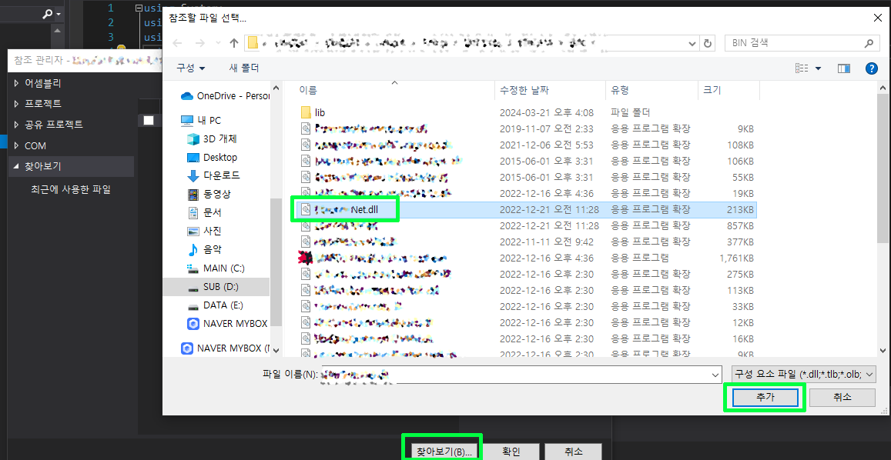Click 취소 in reference manager
The image size is (891, 460).
pyautogui.click(x=573, y=452)
